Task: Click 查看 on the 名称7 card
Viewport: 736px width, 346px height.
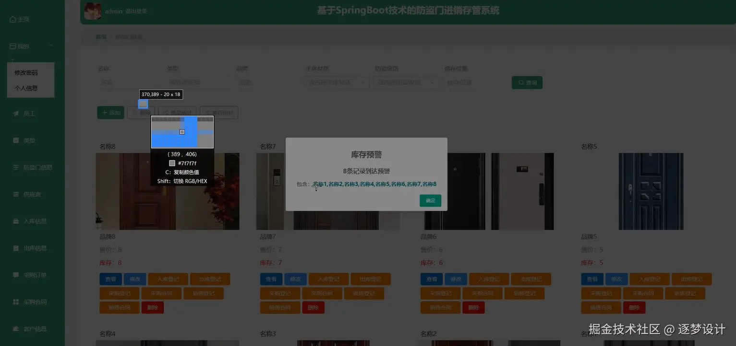Action: click(x=271, y=279)
